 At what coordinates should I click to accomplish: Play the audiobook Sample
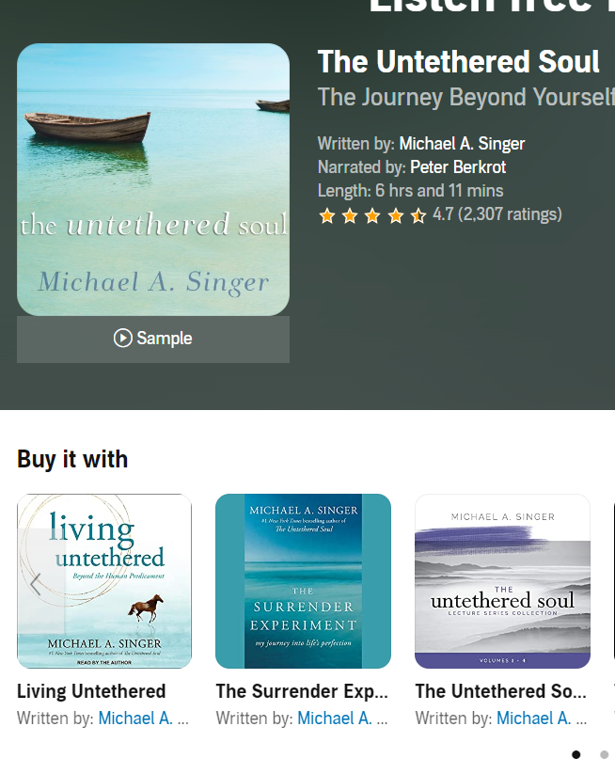[153, 340]
